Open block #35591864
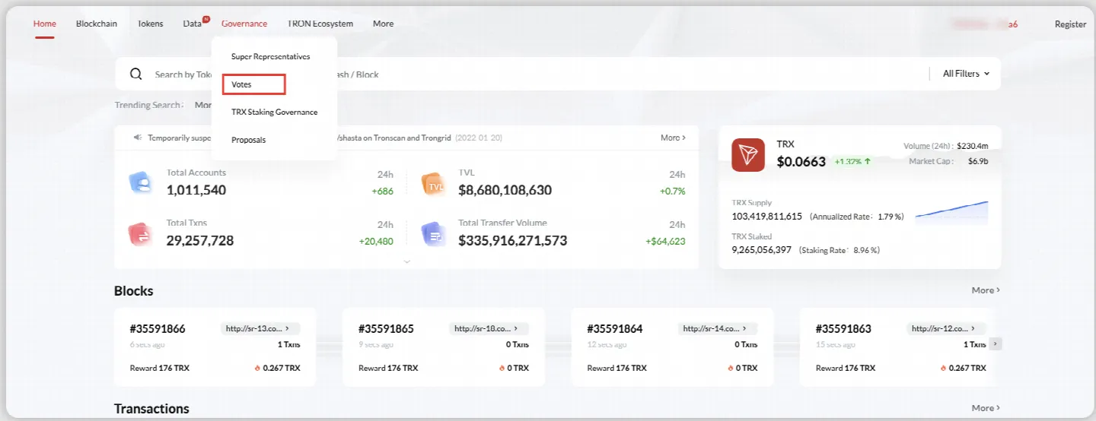 point(615,329)
